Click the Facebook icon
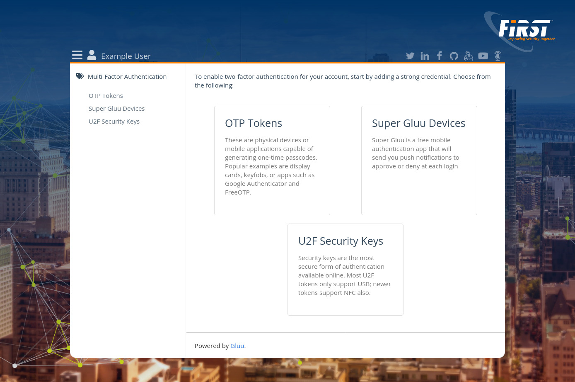The image size is (575, 382). click(439, 56)
